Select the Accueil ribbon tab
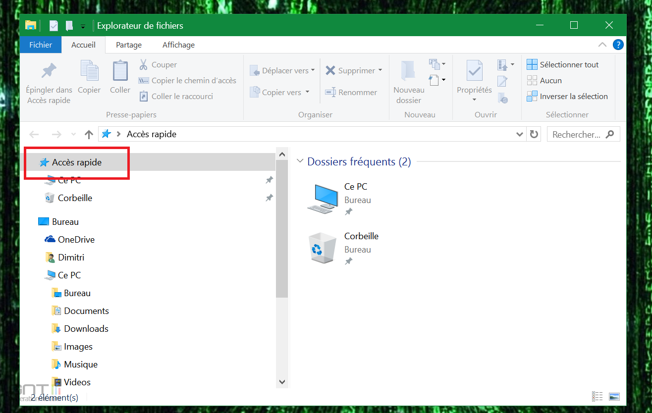The width and height of the screenshot is (652, 413). [x=83, y=45]
